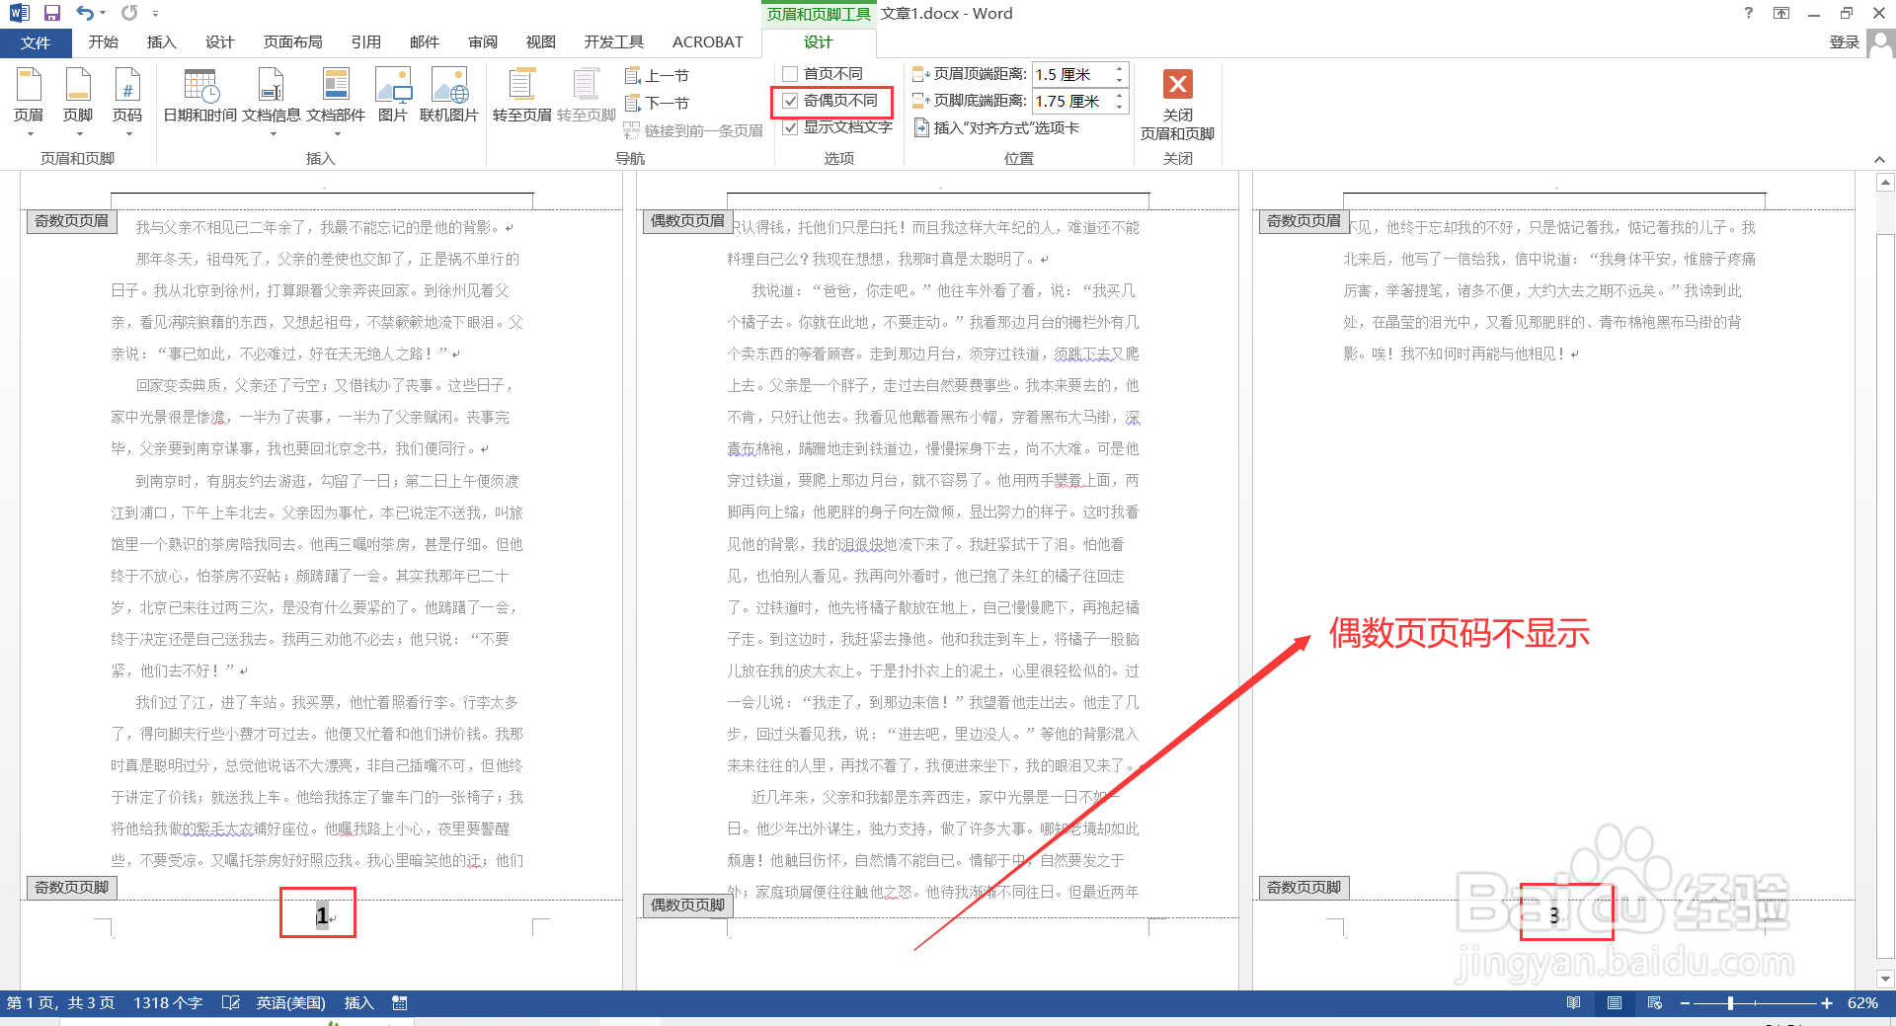This screenshot has height=1026, width=1896.
Task: Click the word count 1318个字 in status bar
Action: (x=167, y=1002)
